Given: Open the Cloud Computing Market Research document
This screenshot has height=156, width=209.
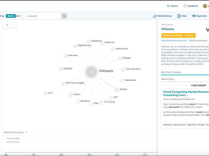Looking at the screenshot, I should tap(186, 93).
